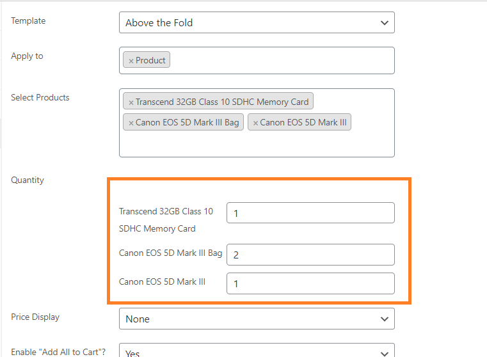Click the Enable "Add All to Cart"? label
487x357 pixels.
pyautogui.click(x=58, y=352)
